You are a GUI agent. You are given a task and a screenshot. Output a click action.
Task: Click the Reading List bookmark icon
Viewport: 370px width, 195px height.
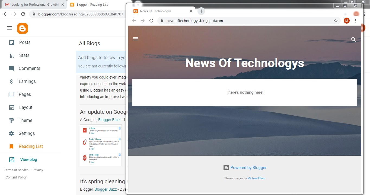11,147
